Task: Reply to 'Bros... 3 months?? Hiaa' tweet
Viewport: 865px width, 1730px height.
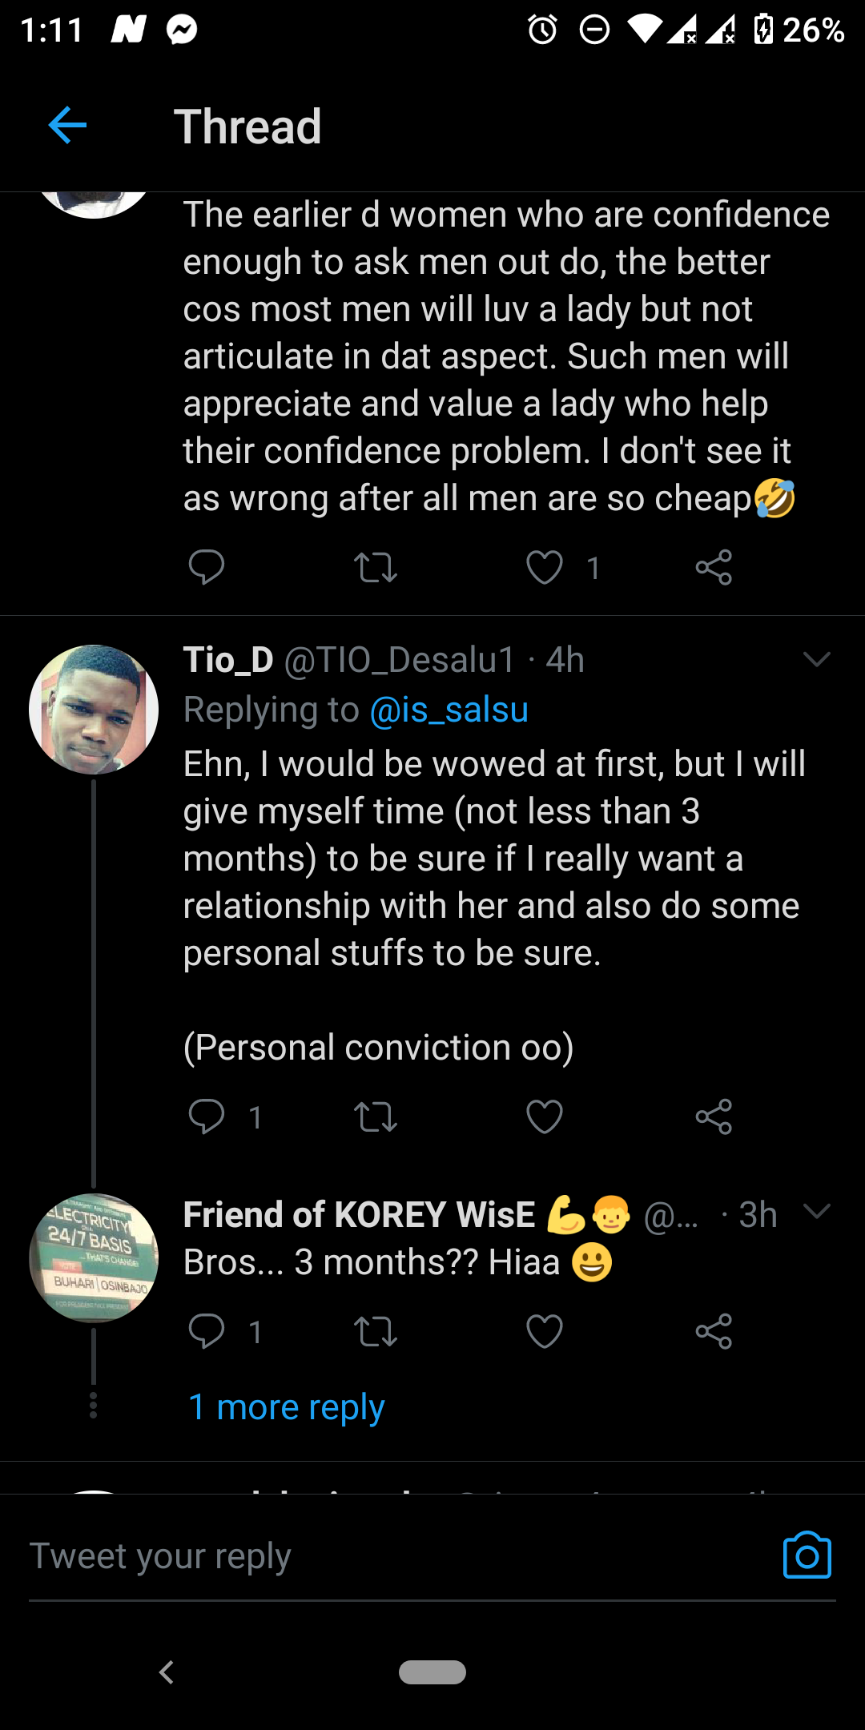Action: pos(206,1332)
